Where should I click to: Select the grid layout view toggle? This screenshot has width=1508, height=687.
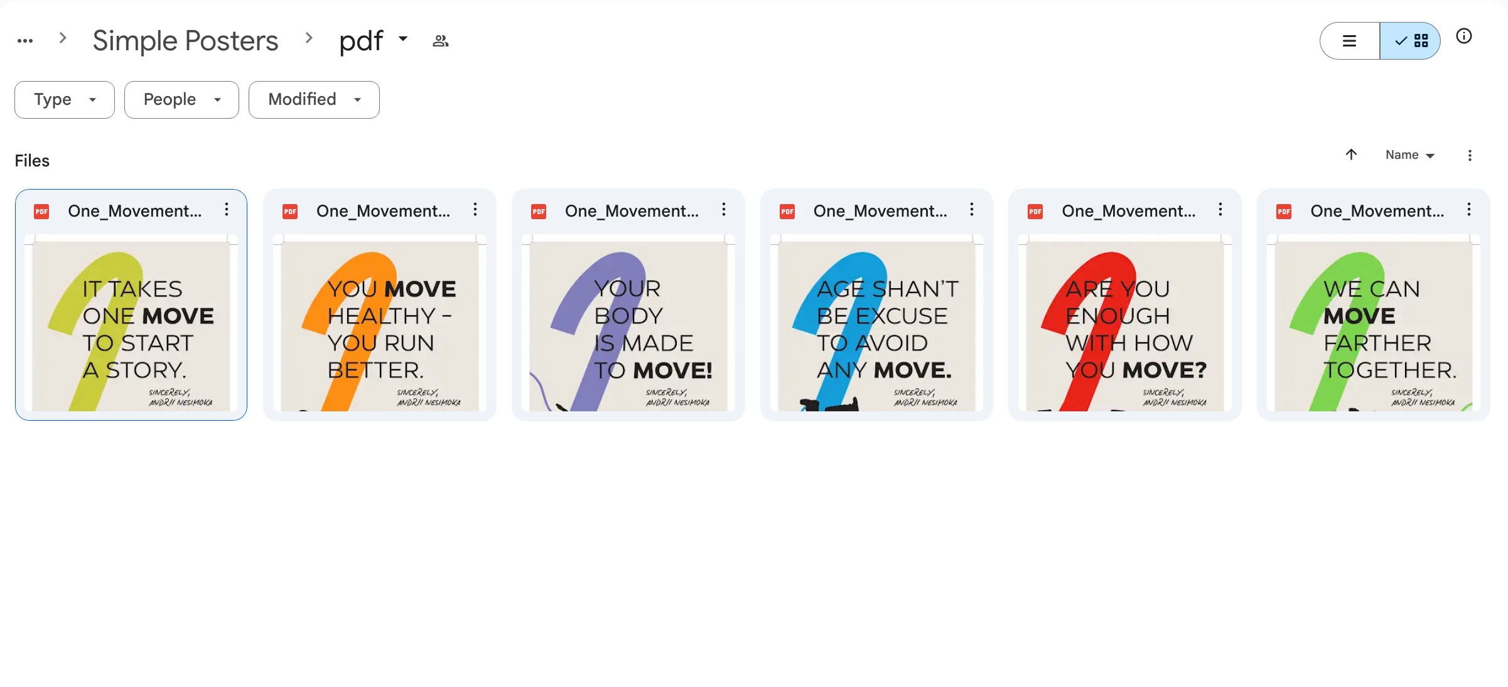pos(1411,41)
